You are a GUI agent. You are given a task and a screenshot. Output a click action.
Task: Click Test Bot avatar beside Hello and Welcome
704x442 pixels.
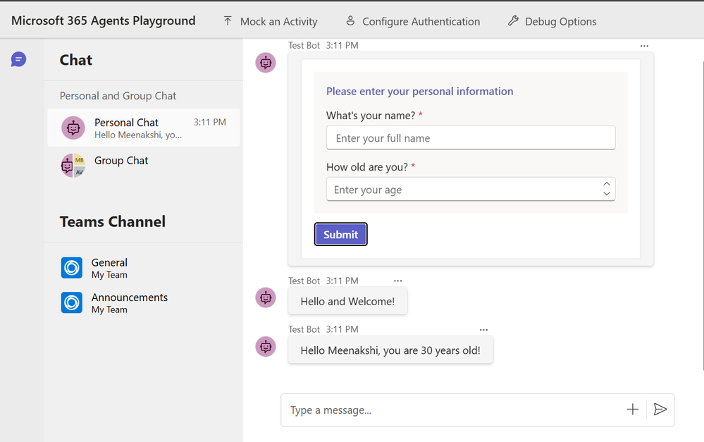pyautogui.click(x=266, y=297)
